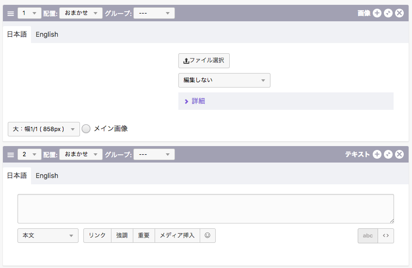Select the メイン画像 radio button

click(x=86, y=129)
